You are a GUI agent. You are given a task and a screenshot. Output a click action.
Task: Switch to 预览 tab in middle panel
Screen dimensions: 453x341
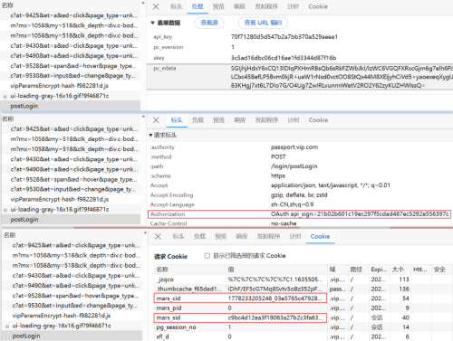click(x=218, y=120)
